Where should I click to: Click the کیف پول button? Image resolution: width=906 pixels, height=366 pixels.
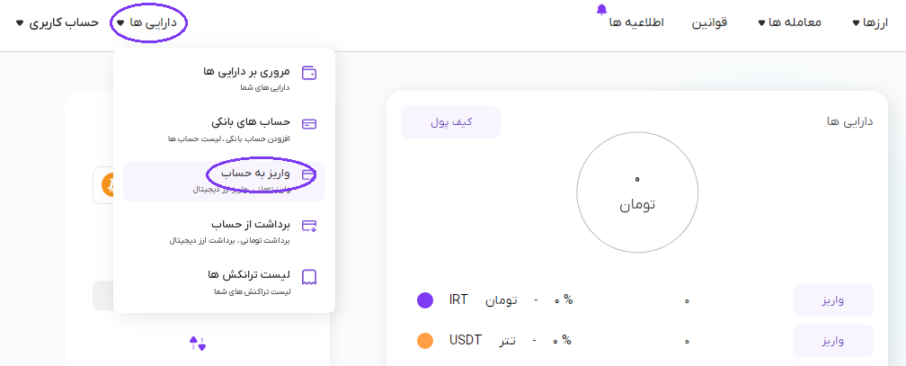click(450, 122)
